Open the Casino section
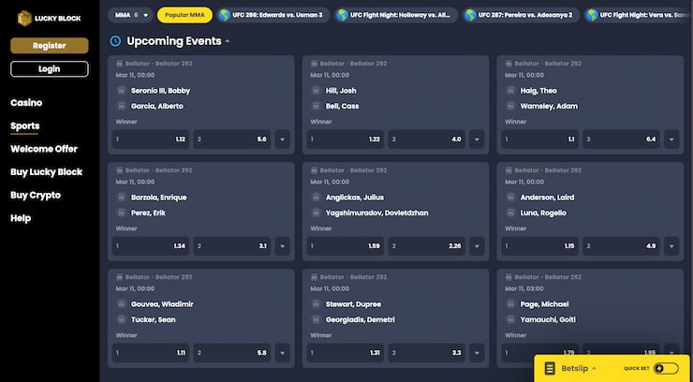 coord(26,103)
